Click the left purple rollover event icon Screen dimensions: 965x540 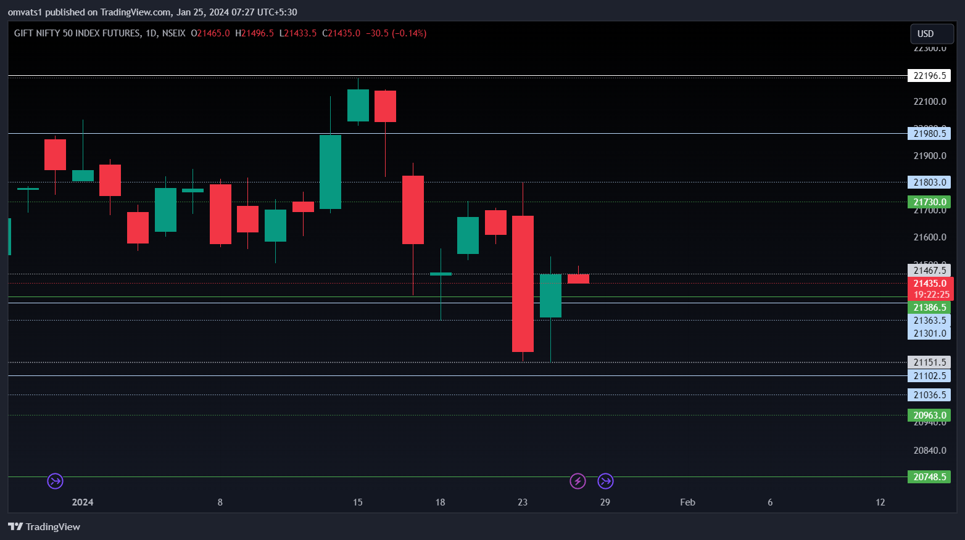click(56, 481)
